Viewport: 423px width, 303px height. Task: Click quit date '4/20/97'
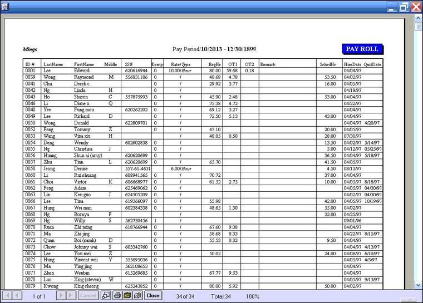372,123
